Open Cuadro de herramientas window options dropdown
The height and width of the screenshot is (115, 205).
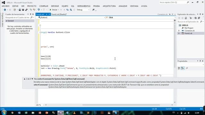[28, 14]
